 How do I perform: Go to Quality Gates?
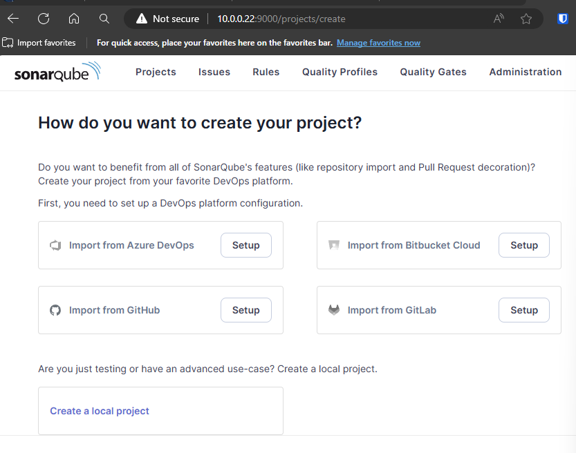pos(433,72)
